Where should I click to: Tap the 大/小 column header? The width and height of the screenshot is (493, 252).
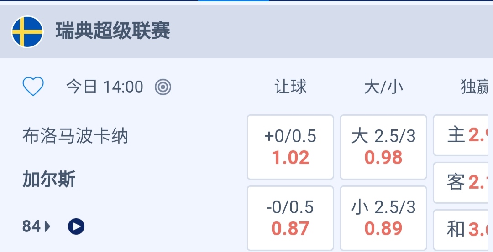pyautogui.click(x=383, y=87)
